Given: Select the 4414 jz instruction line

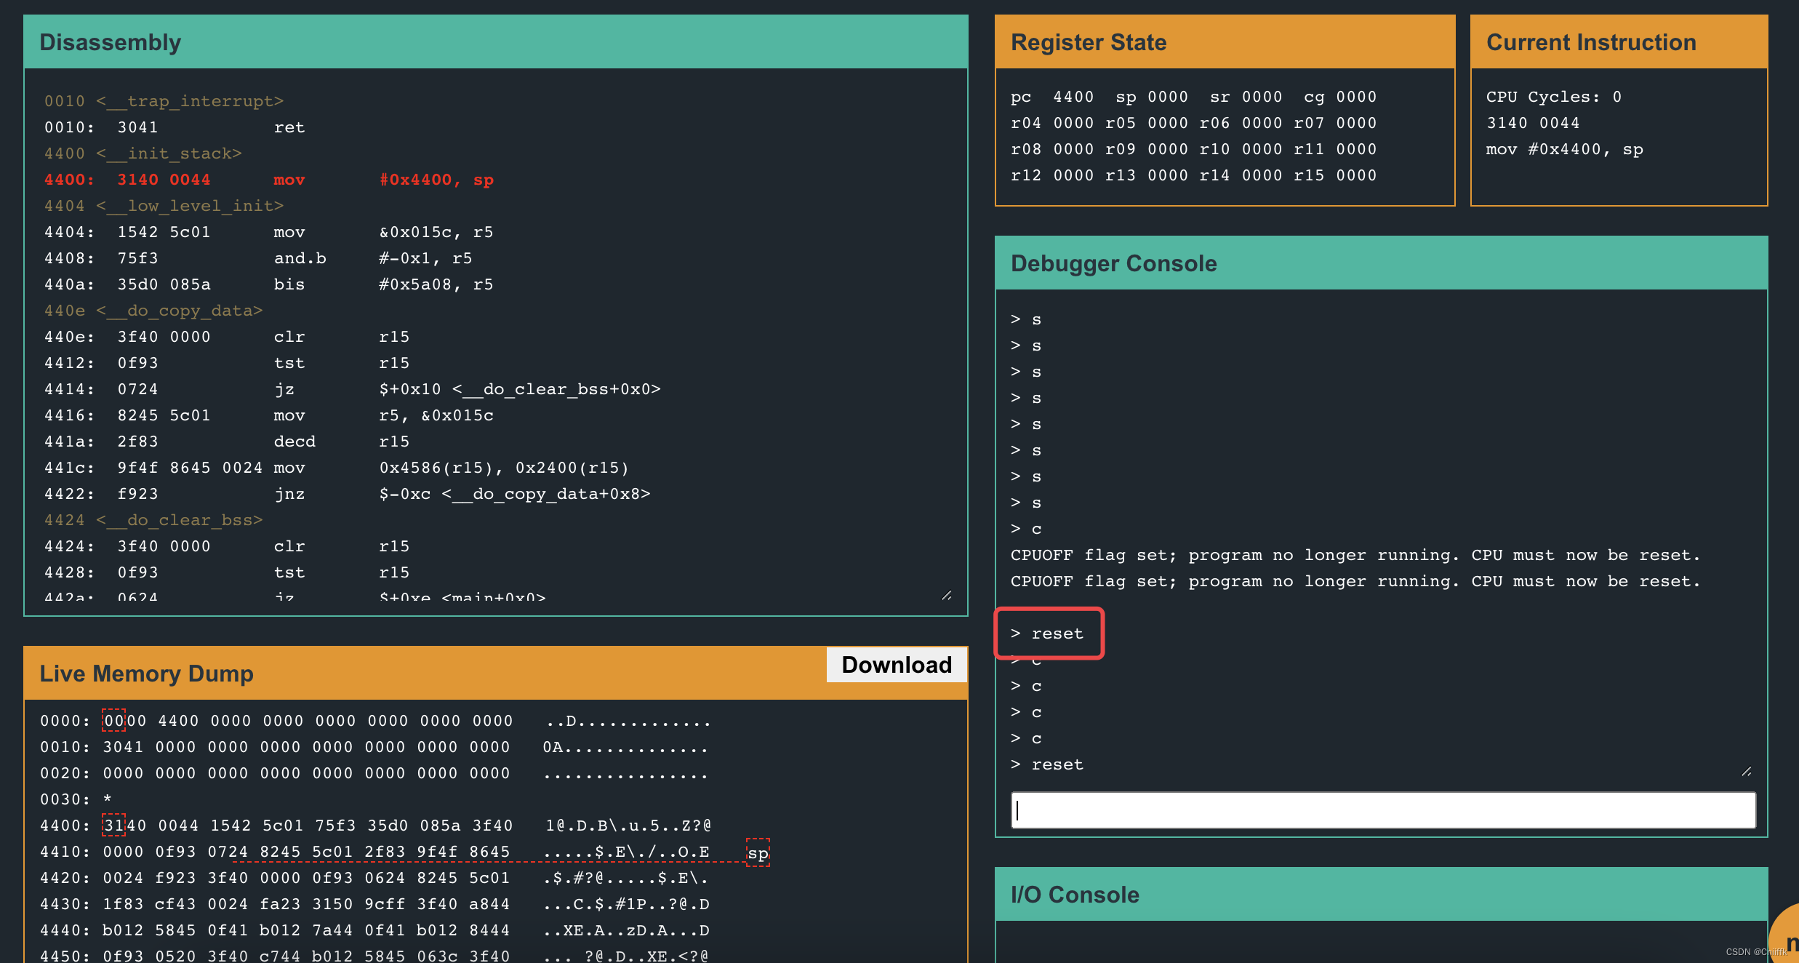Looking at the screenshot, I should (353, 389).
